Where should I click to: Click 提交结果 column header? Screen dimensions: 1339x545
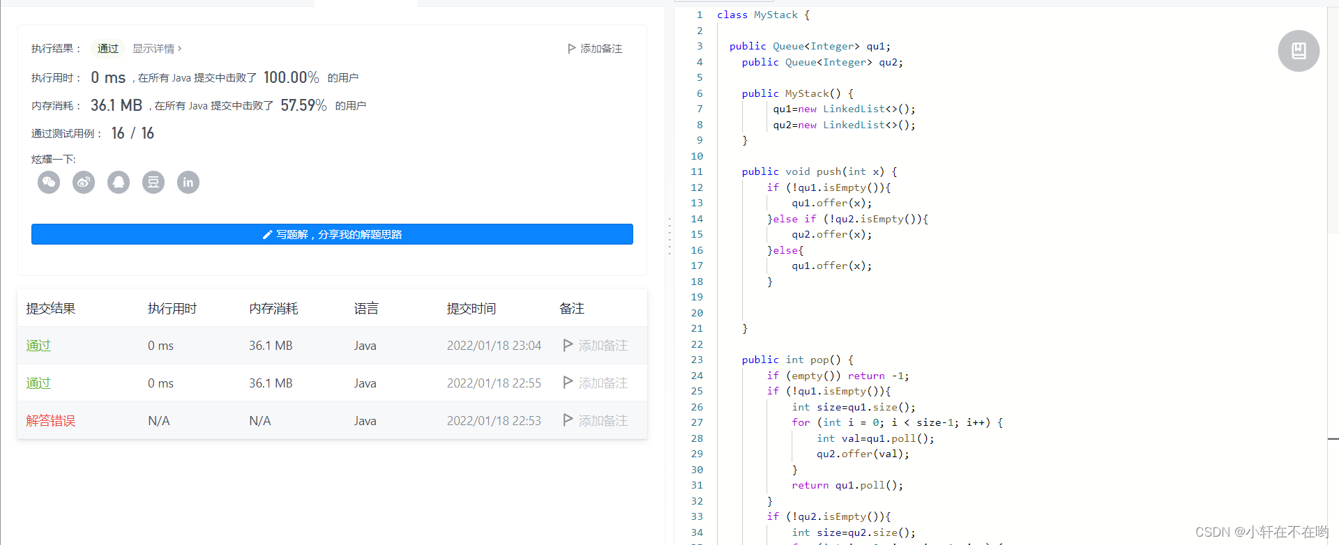(51, 309)
